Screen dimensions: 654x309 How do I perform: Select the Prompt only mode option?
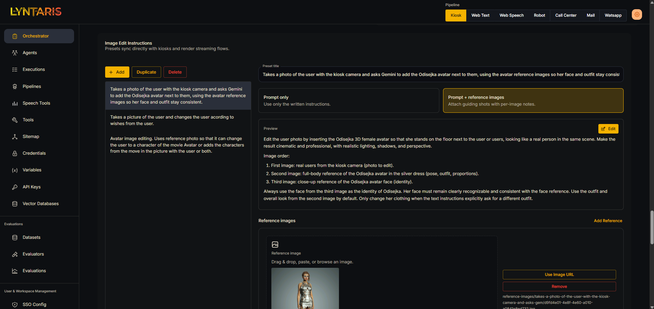[x=349, y=101]
